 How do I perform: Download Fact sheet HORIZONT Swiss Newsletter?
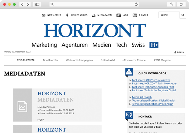point(154,84)
